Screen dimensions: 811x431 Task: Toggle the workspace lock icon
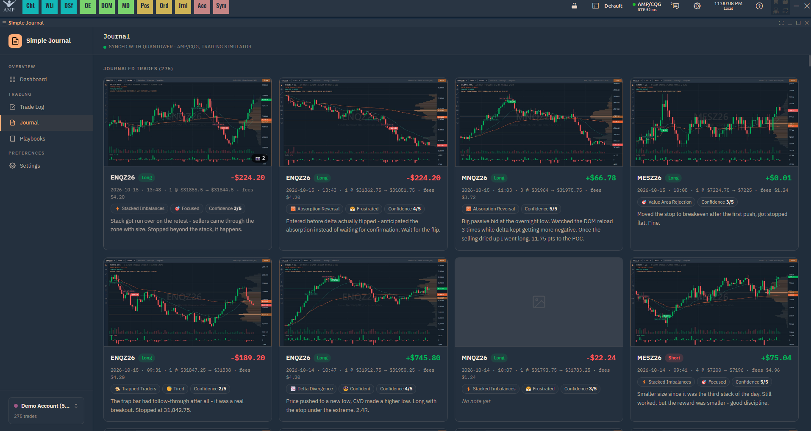574,6
